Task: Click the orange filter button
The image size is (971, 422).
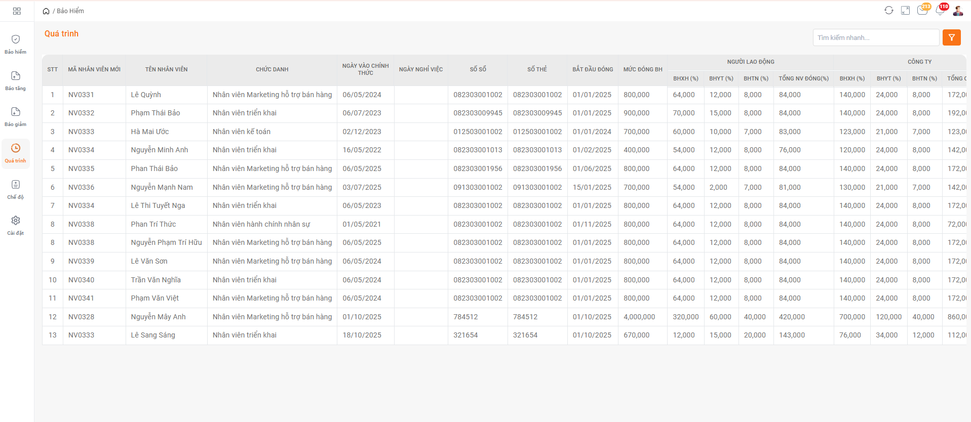Action: pyautogui.click(x=951, y=37)
